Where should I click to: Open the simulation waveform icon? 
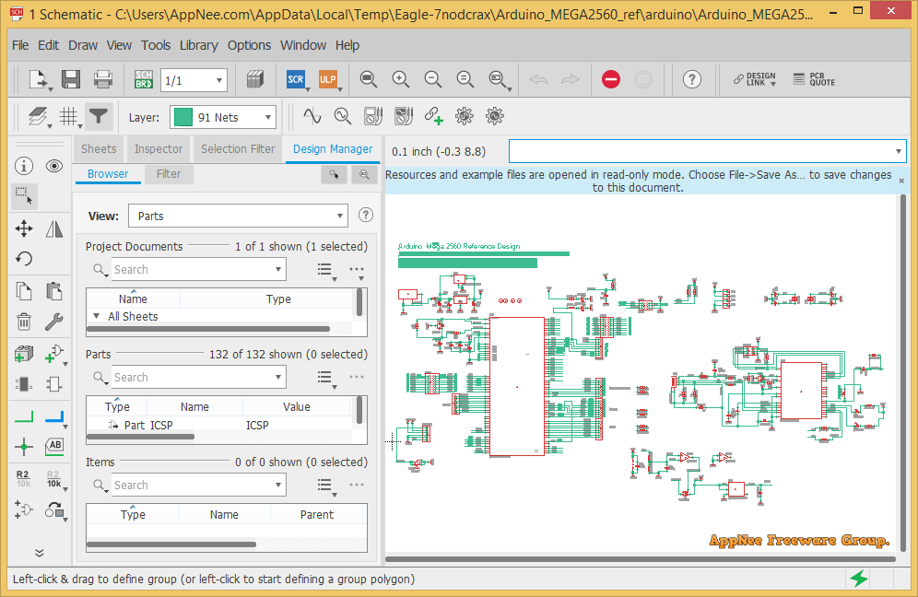(x=312, y=116)
